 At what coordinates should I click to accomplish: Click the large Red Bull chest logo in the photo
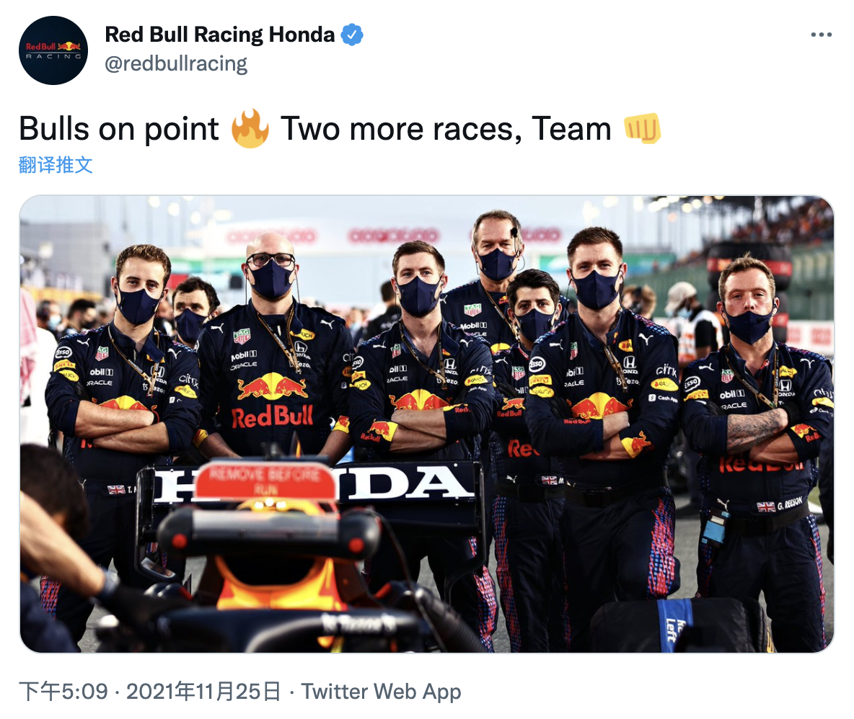click(272, 402)
